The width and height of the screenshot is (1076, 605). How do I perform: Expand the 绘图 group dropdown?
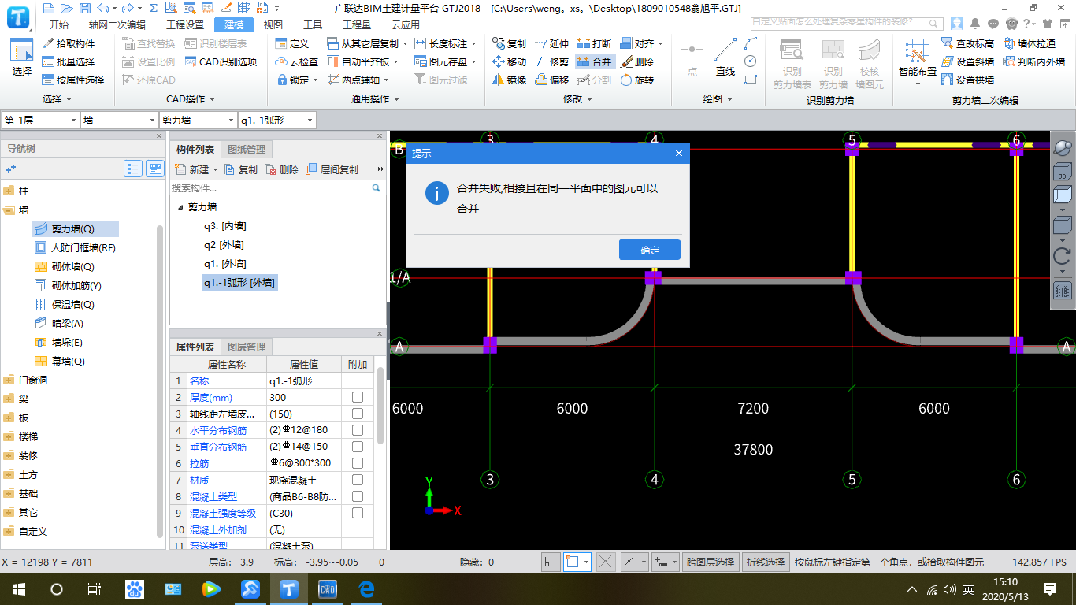(729, 99)
